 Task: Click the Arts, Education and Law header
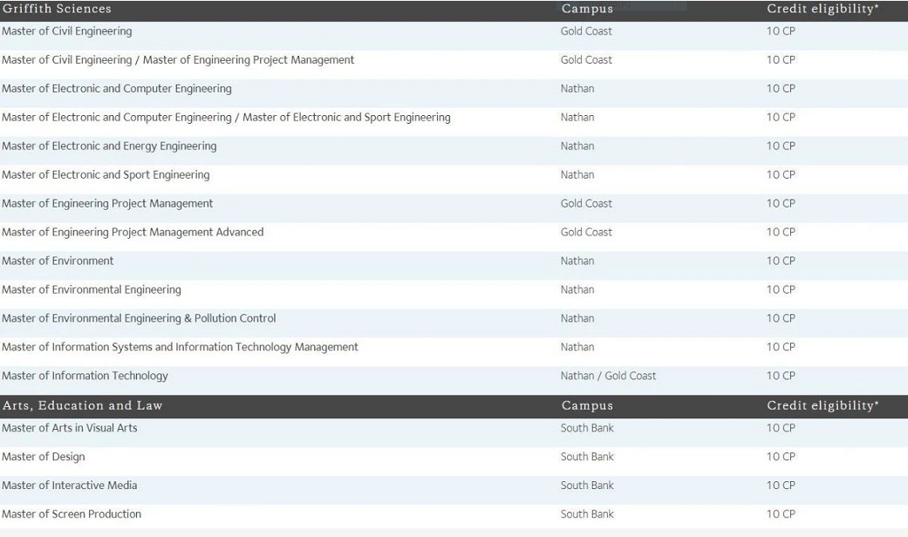pos(82,406)
